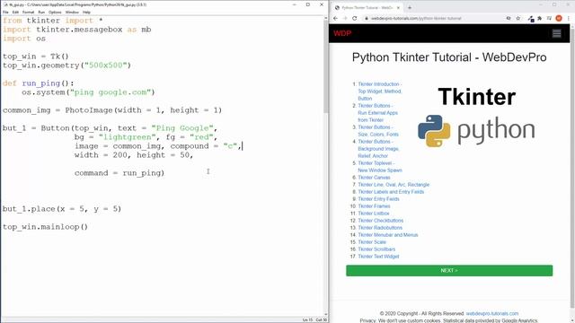Image resolution: width=575 pixels, height=323 pixels.
Task: Click the webdevpro-tutorials.com footer link
Action: tap(492, 313)
